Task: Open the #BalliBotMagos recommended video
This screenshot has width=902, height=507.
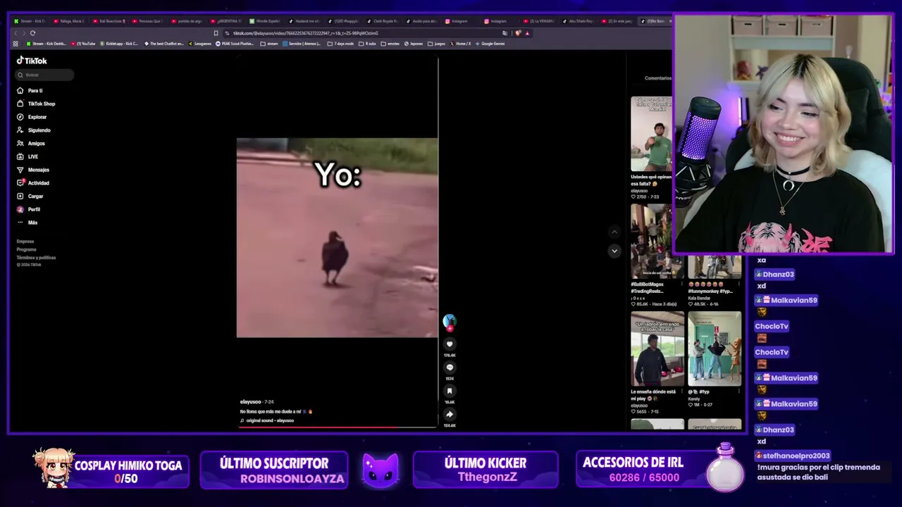Action: click(657, 242)
